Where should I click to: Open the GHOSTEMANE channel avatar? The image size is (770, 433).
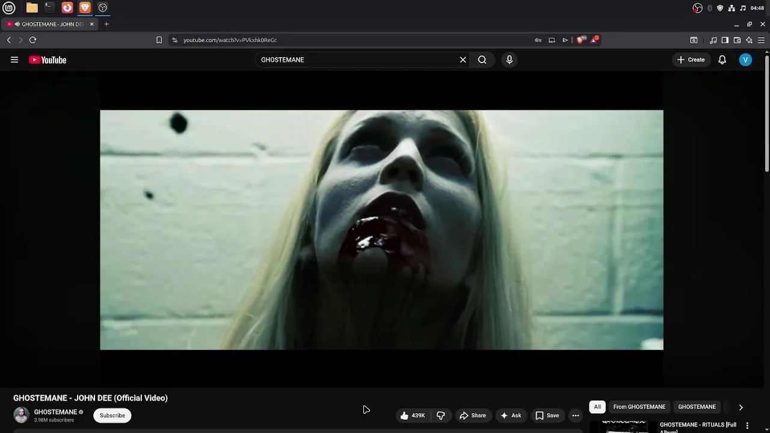[21, 415]
